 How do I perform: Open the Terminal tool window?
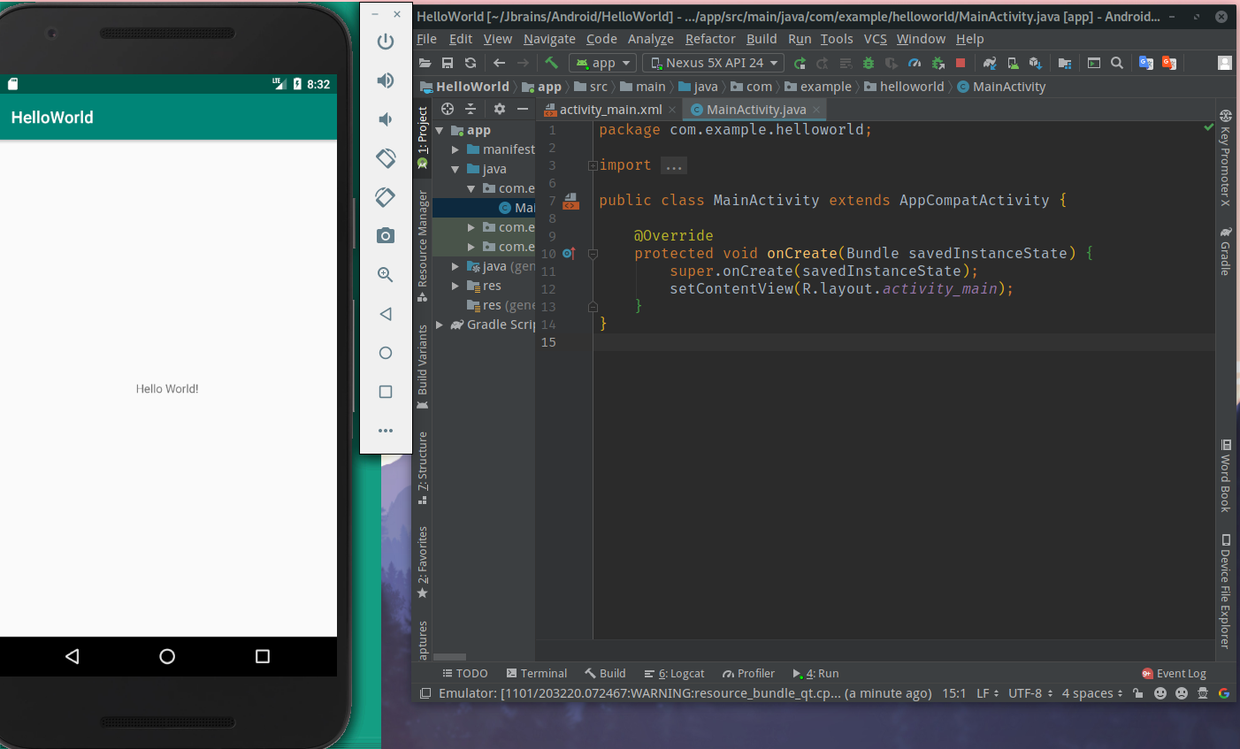[x=536, y=674]
